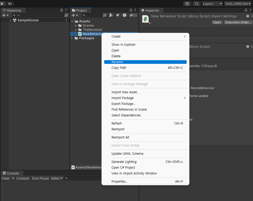Screen dimensions: 253x201
Task: Choose Reimport menu entry
Action: pyautogui.click(x=145, y=129)
